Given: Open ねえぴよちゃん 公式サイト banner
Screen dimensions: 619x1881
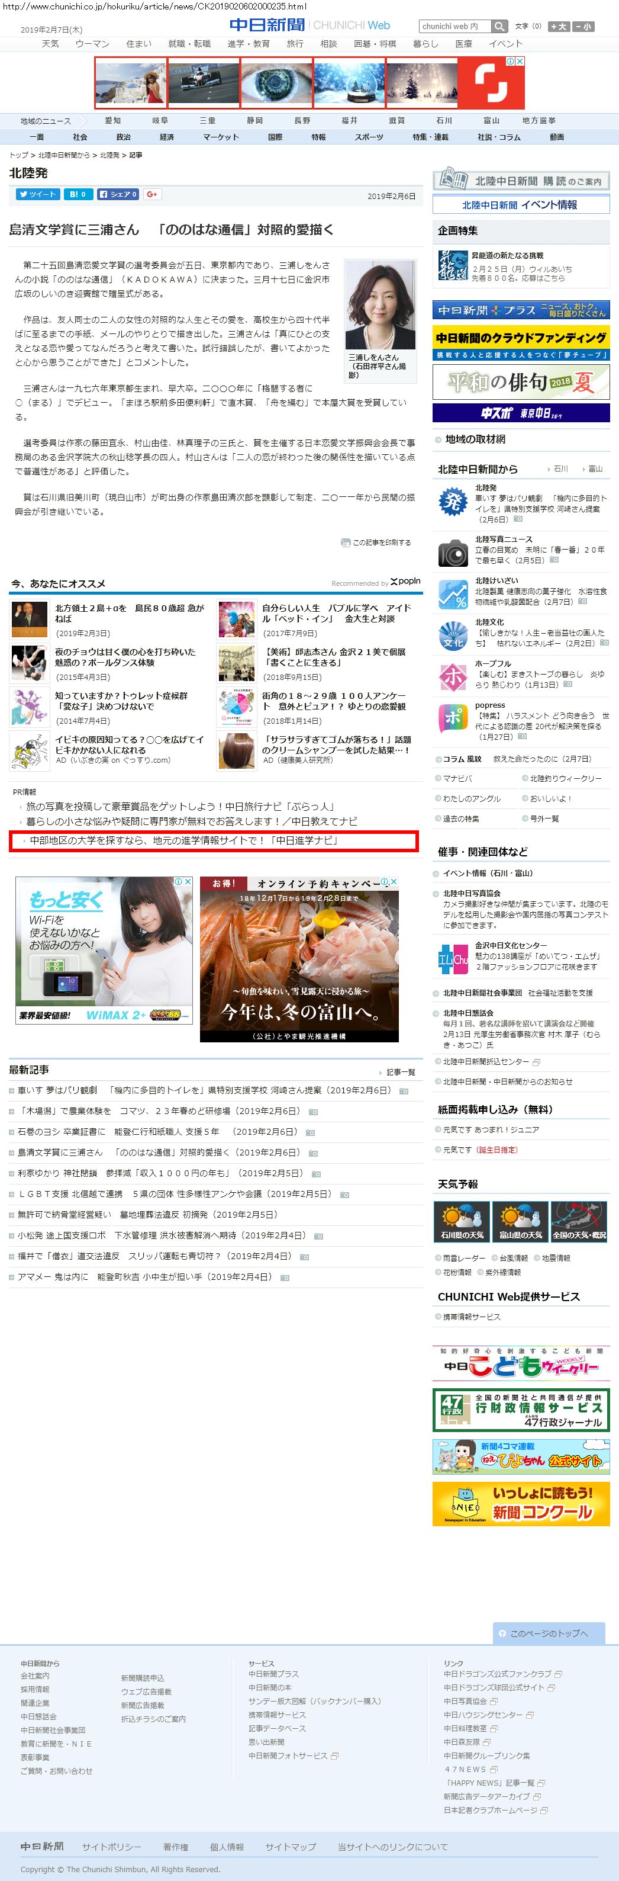Looking at the screenshot, I should click(x=521, y=1457).
